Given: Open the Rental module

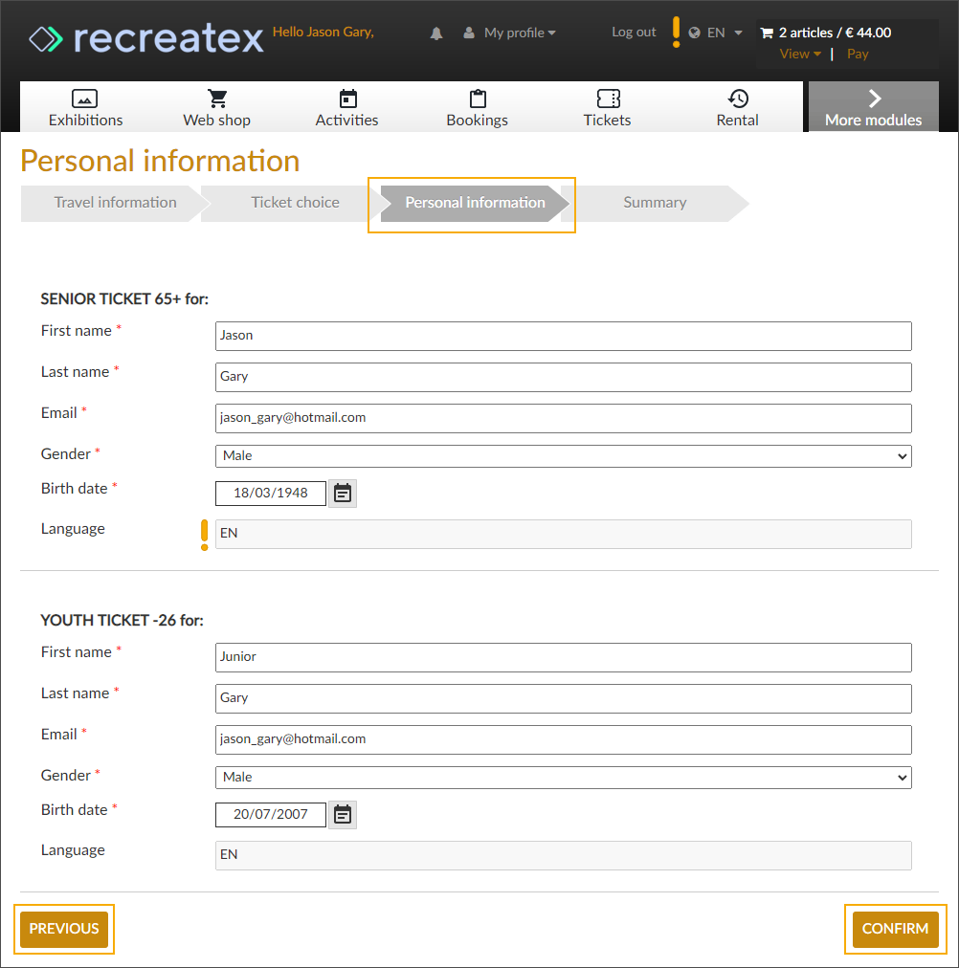Looking at the screenshot, I should pyautogui.click(x=738, y=108).
